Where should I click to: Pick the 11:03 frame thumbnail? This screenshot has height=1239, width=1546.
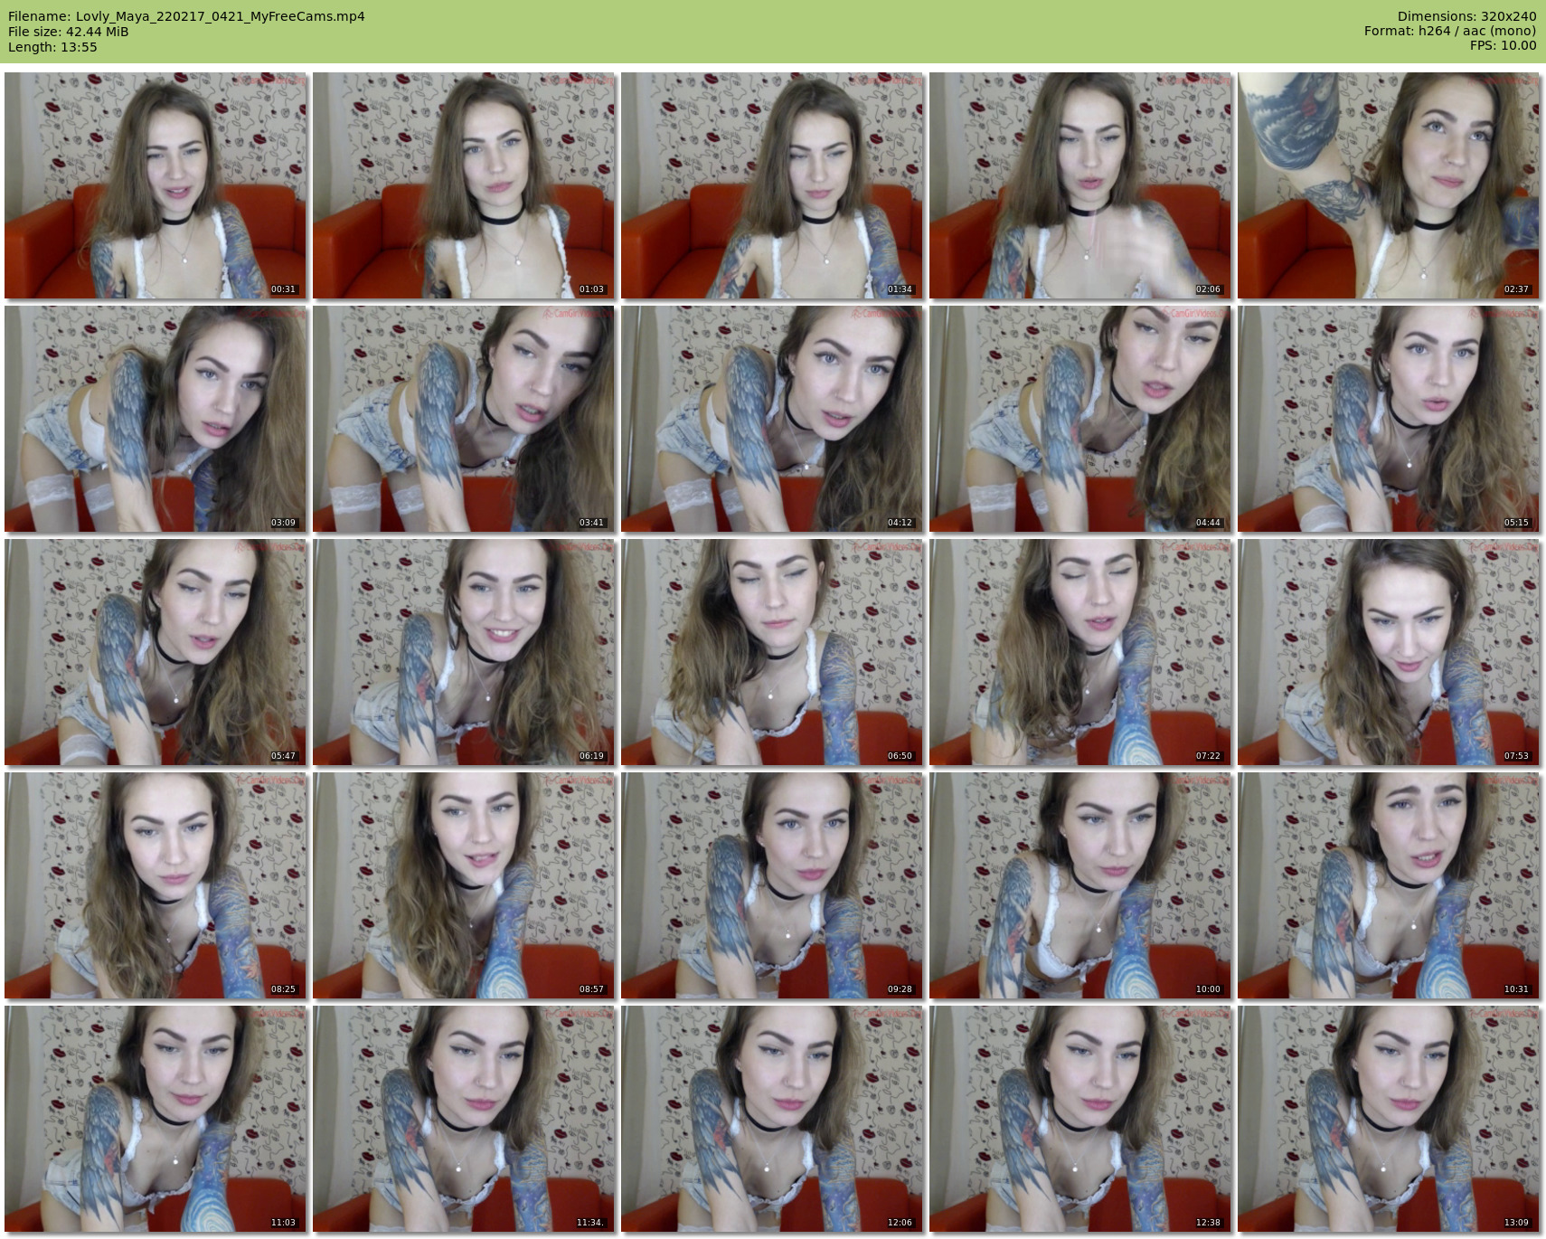(x=156, y=1119)
